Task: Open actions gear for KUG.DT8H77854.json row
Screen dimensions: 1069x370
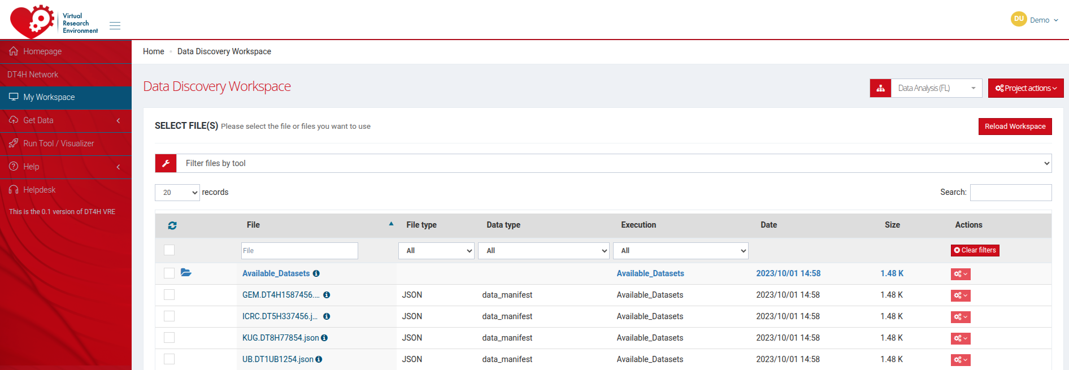Action: point(960,338)
